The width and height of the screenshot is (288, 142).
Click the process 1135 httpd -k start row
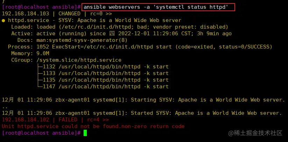[103, 80]
